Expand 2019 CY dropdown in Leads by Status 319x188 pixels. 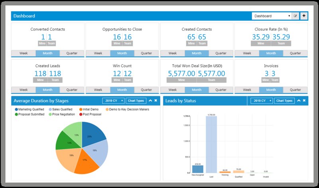click(262, 101)
